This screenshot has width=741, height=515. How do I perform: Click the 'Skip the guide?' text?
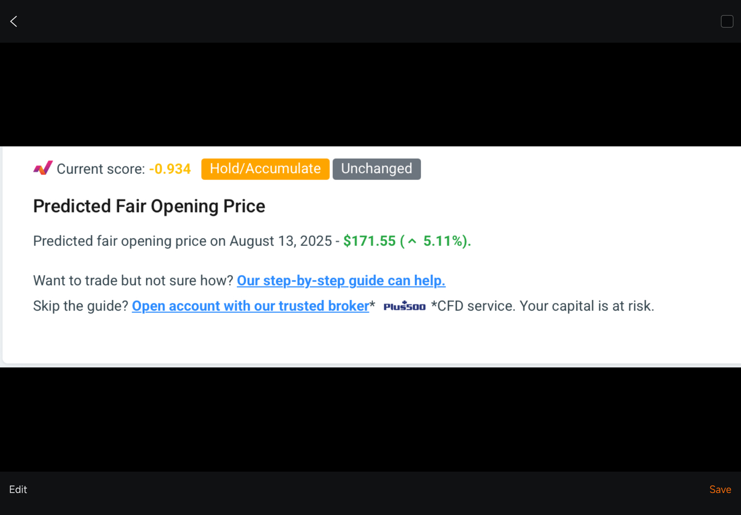[x=80, y=306]
